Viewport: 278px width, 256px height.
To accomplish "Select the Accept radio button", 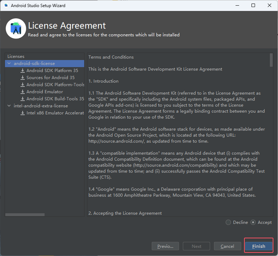I will [253, 222].
